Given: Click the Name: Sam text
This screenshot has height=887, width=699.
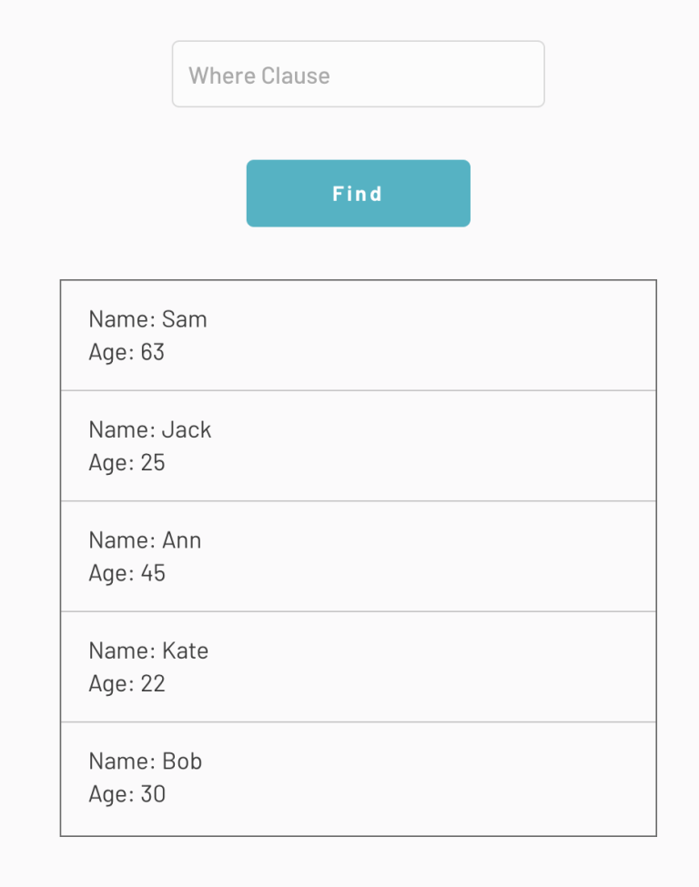Looking at the screenshot, I should pyautogui.click(x=147, y=319).
